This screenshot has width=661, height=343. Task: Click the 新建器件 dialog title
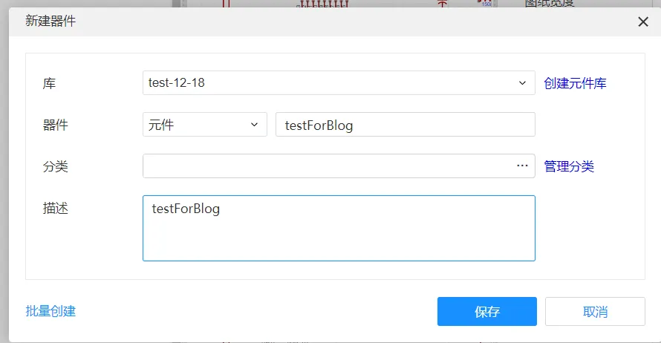point(51,21)
